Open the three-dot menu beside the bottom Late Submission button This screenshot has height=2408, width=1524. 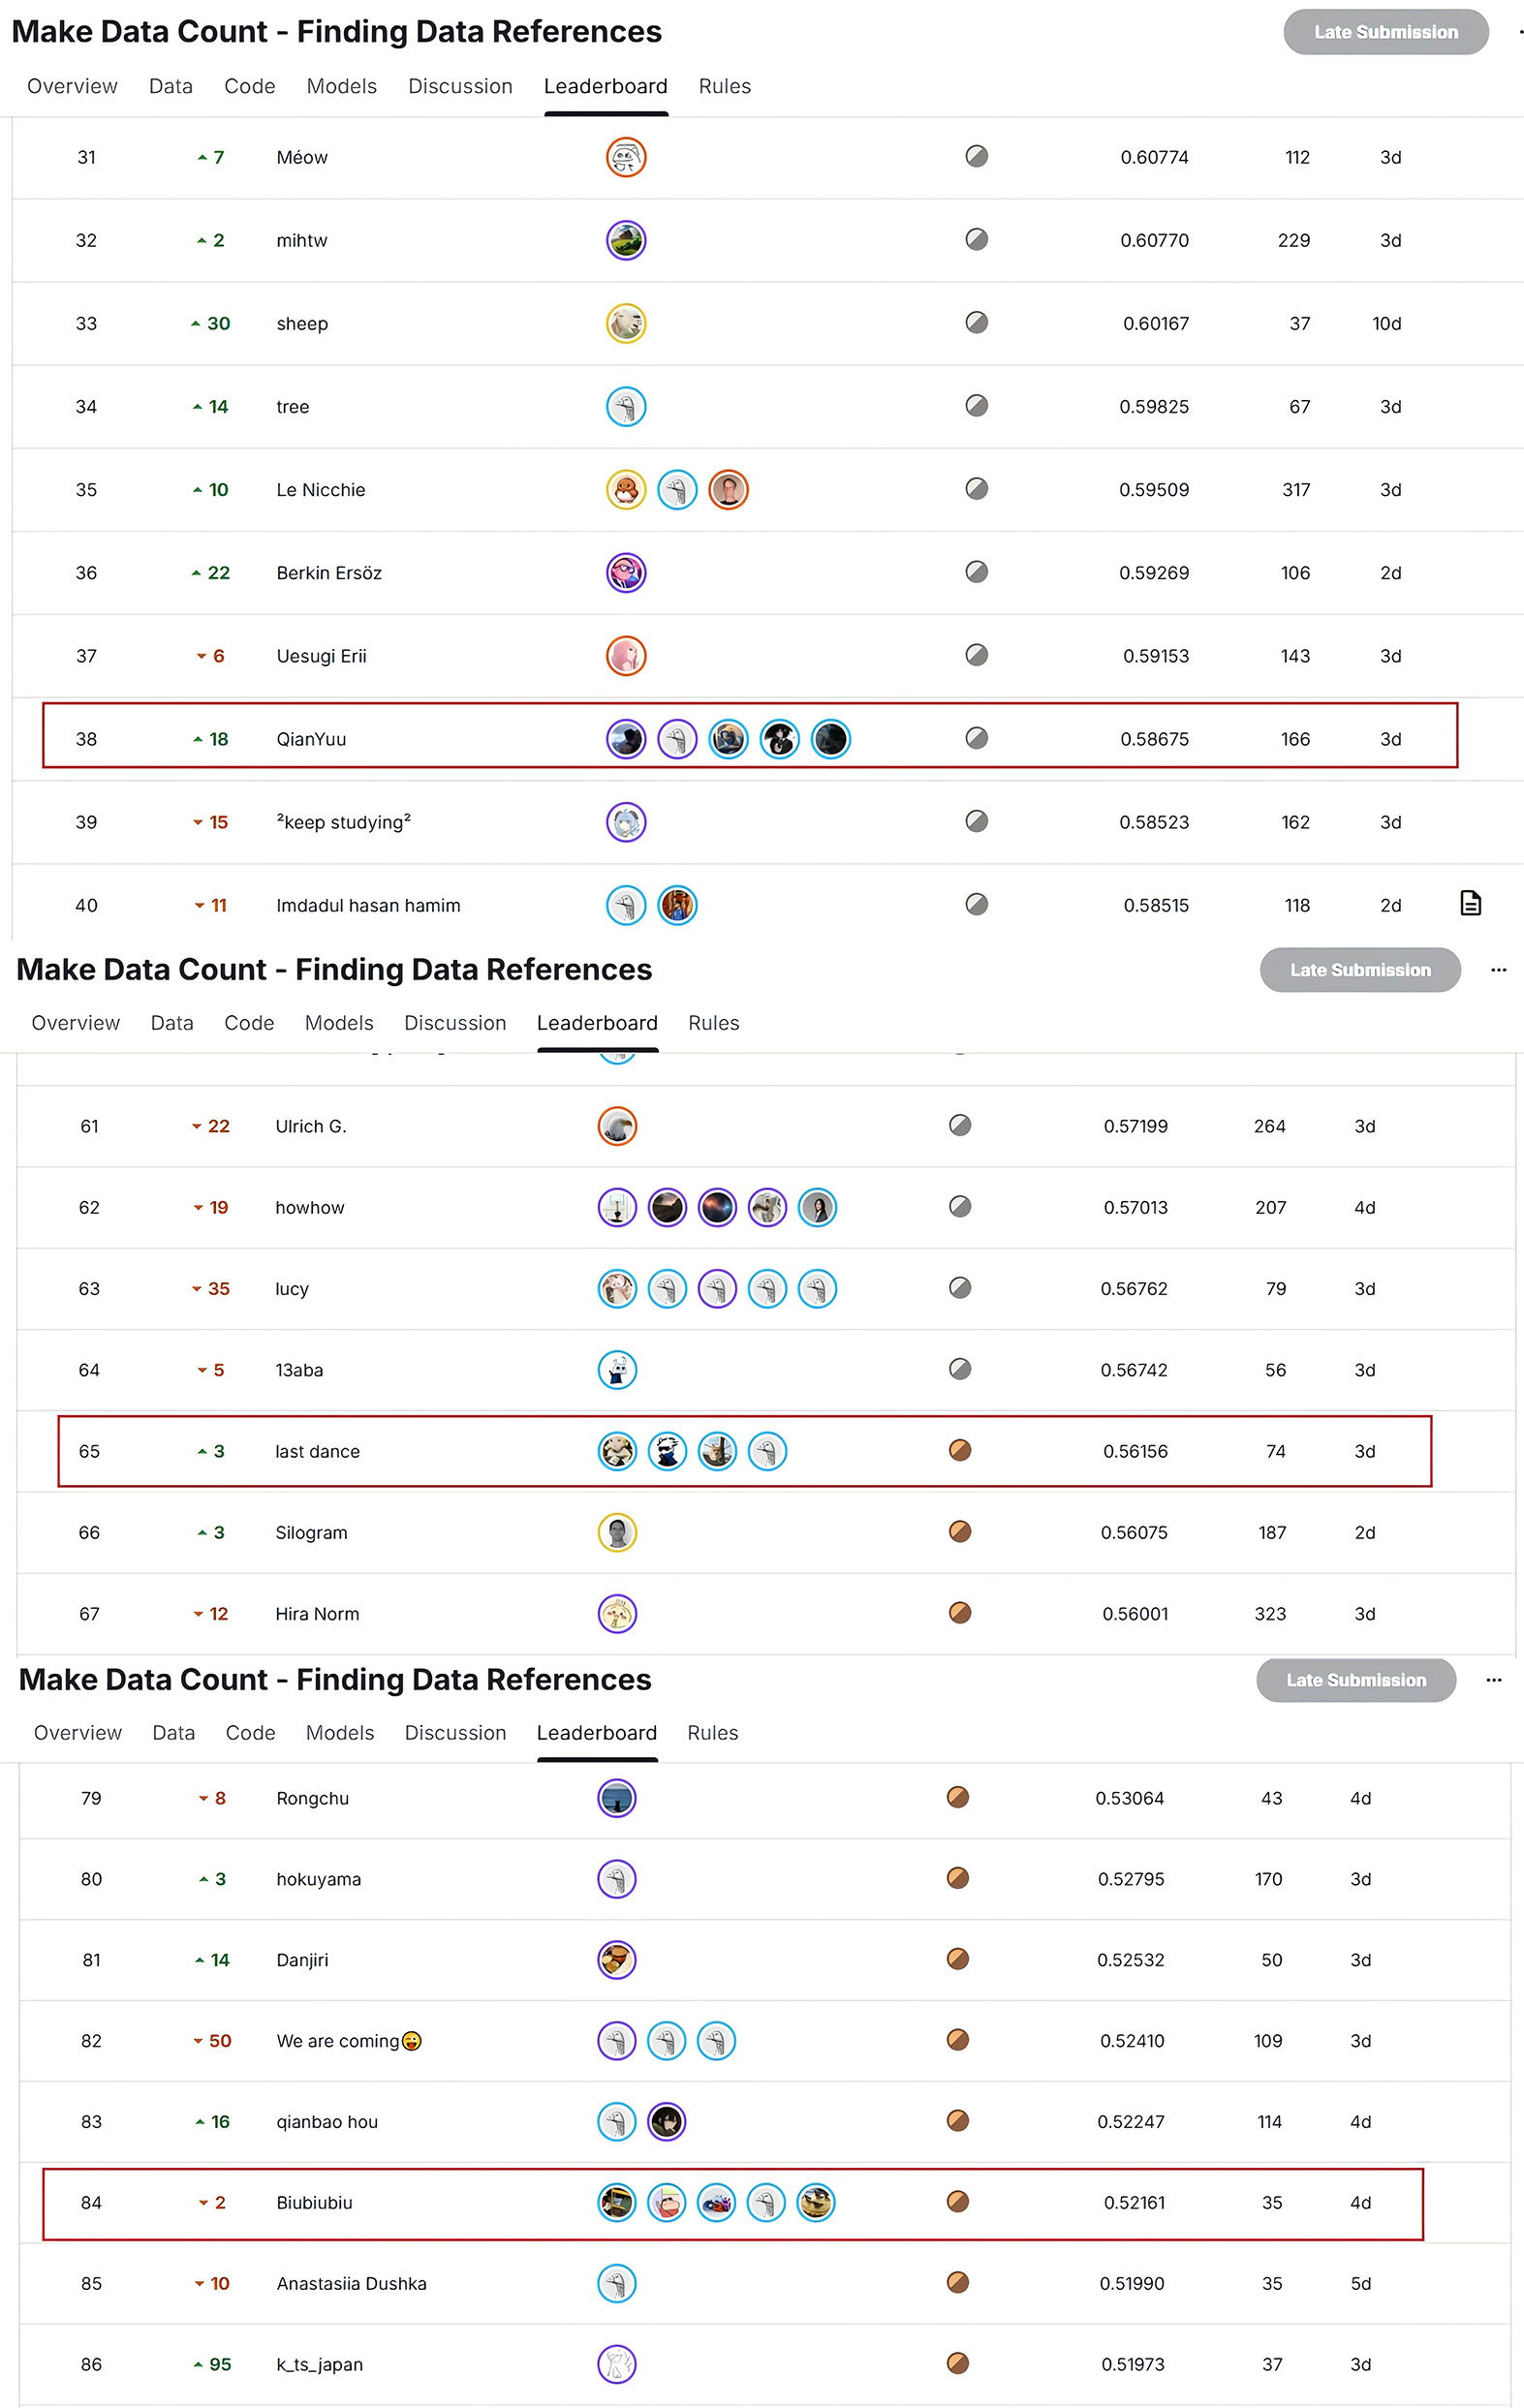tap(1494, 1680)
